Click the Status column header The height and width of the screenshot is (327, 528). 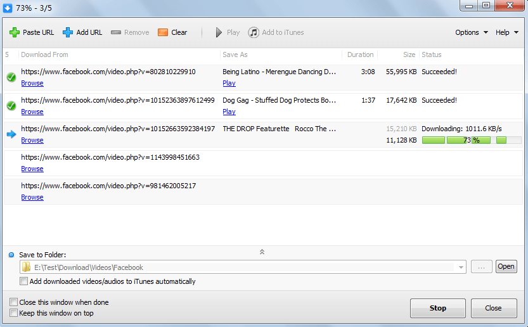pos(432,54)
